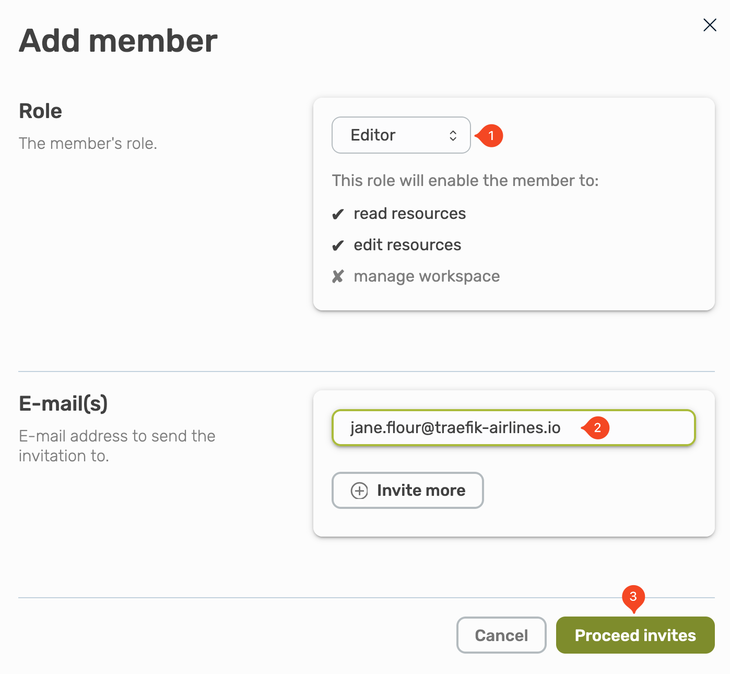Cancel adding the member
730x674 pixels.
click(x=501, y=635)
